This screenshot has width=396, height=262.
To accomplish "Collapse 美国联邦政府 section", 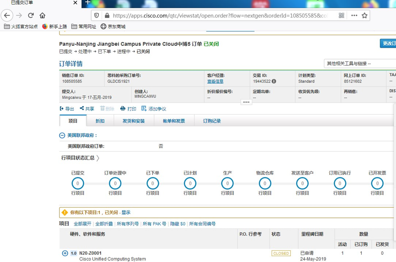I will 62,136.
